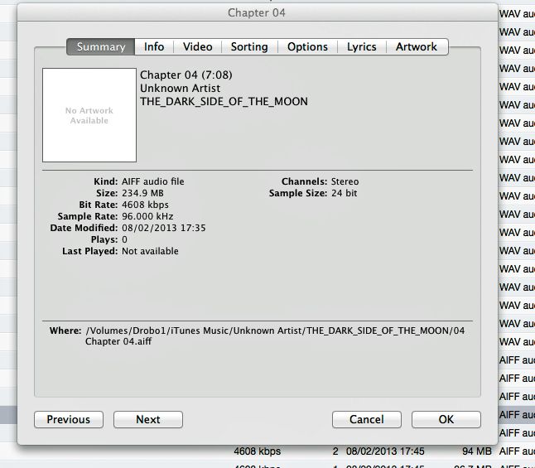The height and width of the screenshot is (468, 535).
Task: Go to the Next track
Action: [x=148, y=419]
